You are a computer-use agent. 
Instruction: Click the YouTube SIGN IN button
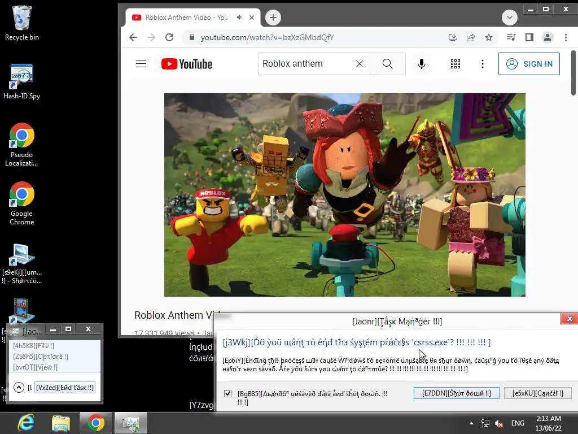tap(529, 64)
